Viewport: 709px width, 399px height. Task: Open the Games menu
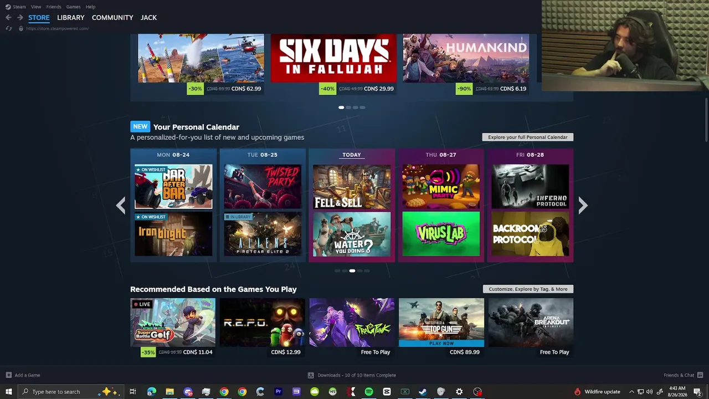[x=73, y=7]
